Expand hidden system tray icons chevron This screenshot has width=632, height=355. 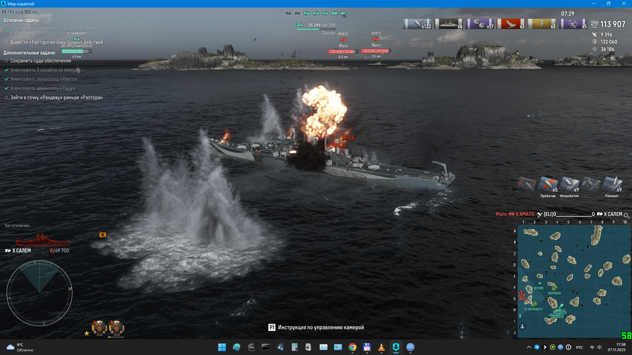point(529,347)
